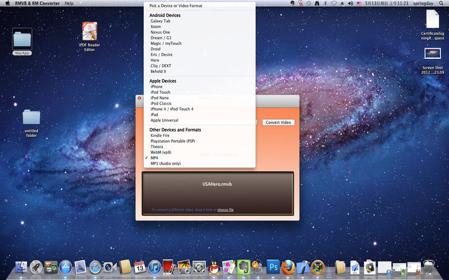Launch Firefox from the dock

click(288, 268)
